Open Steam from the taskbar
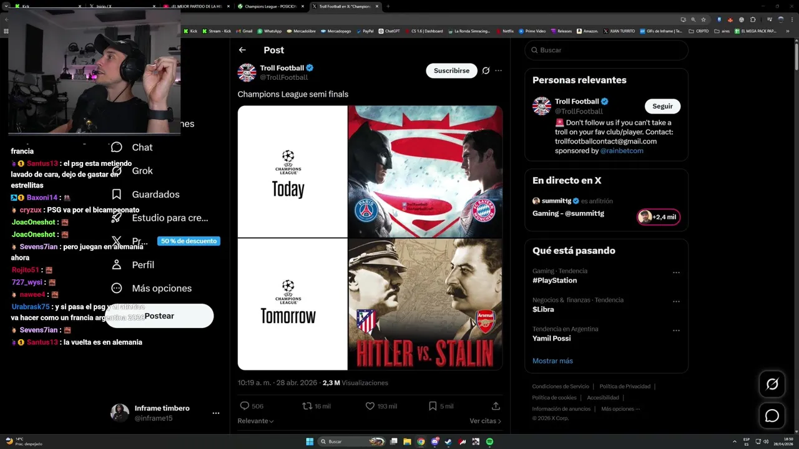This screenshot has height=449, width=799. pyautogui.click(x=448, y=442)
